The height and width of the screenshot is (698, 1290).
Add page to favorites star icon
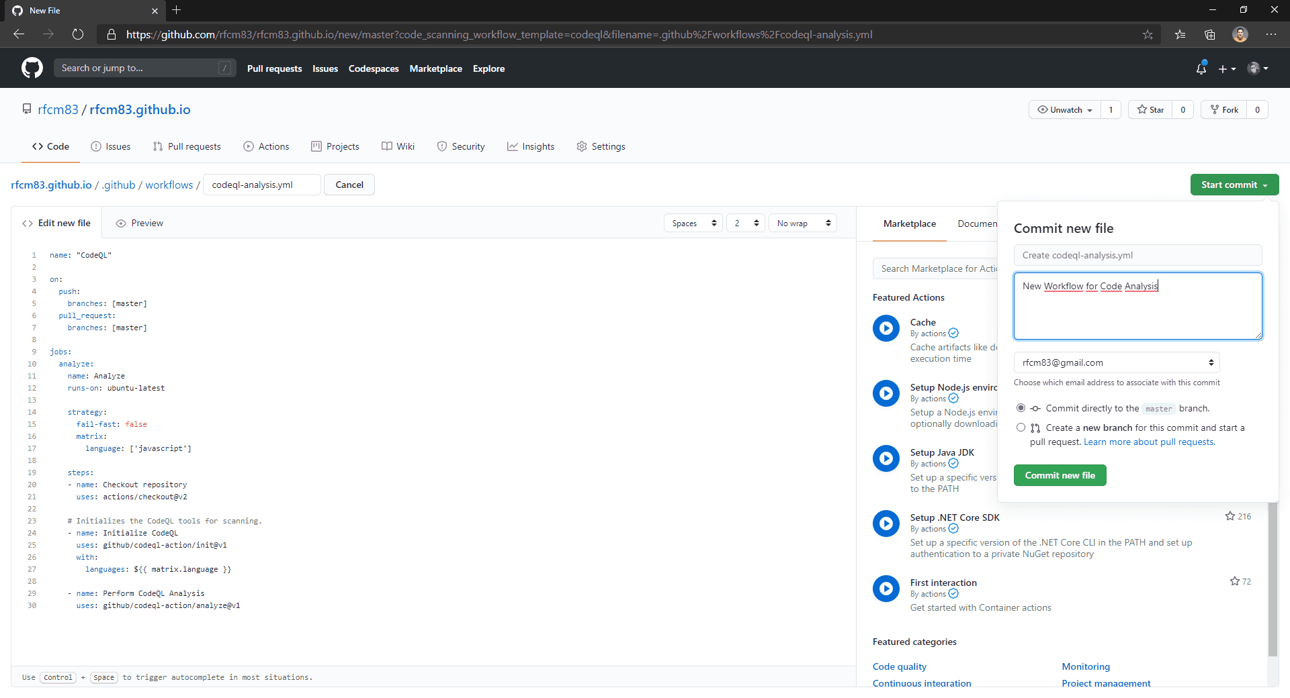[1148, 34]
